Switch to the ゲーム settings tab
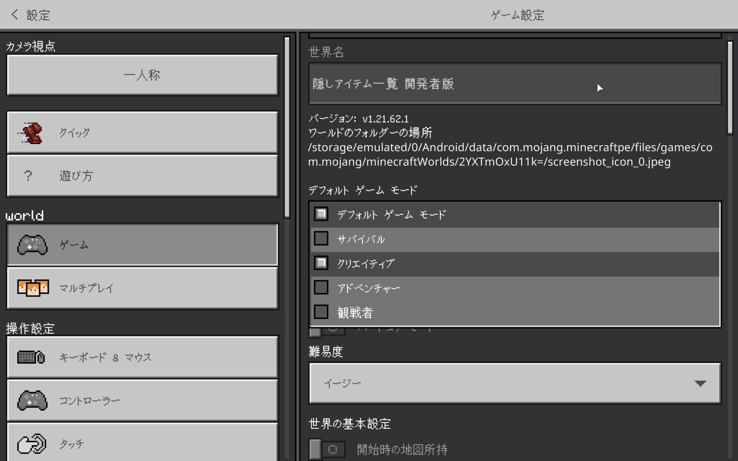The width and height of the screenshot is (738, 461). (142, 245)
